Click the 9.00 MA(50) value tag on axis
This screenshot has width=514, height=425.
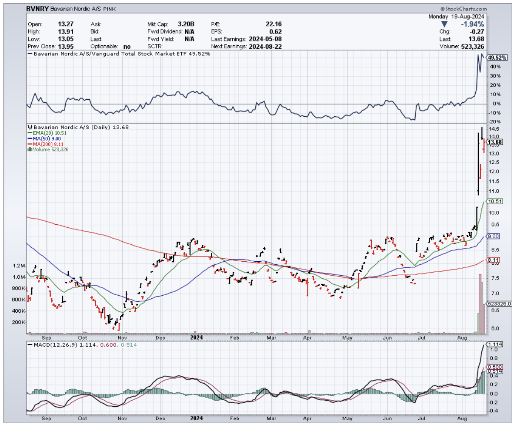pyautogui.click(x=494, y=236)
